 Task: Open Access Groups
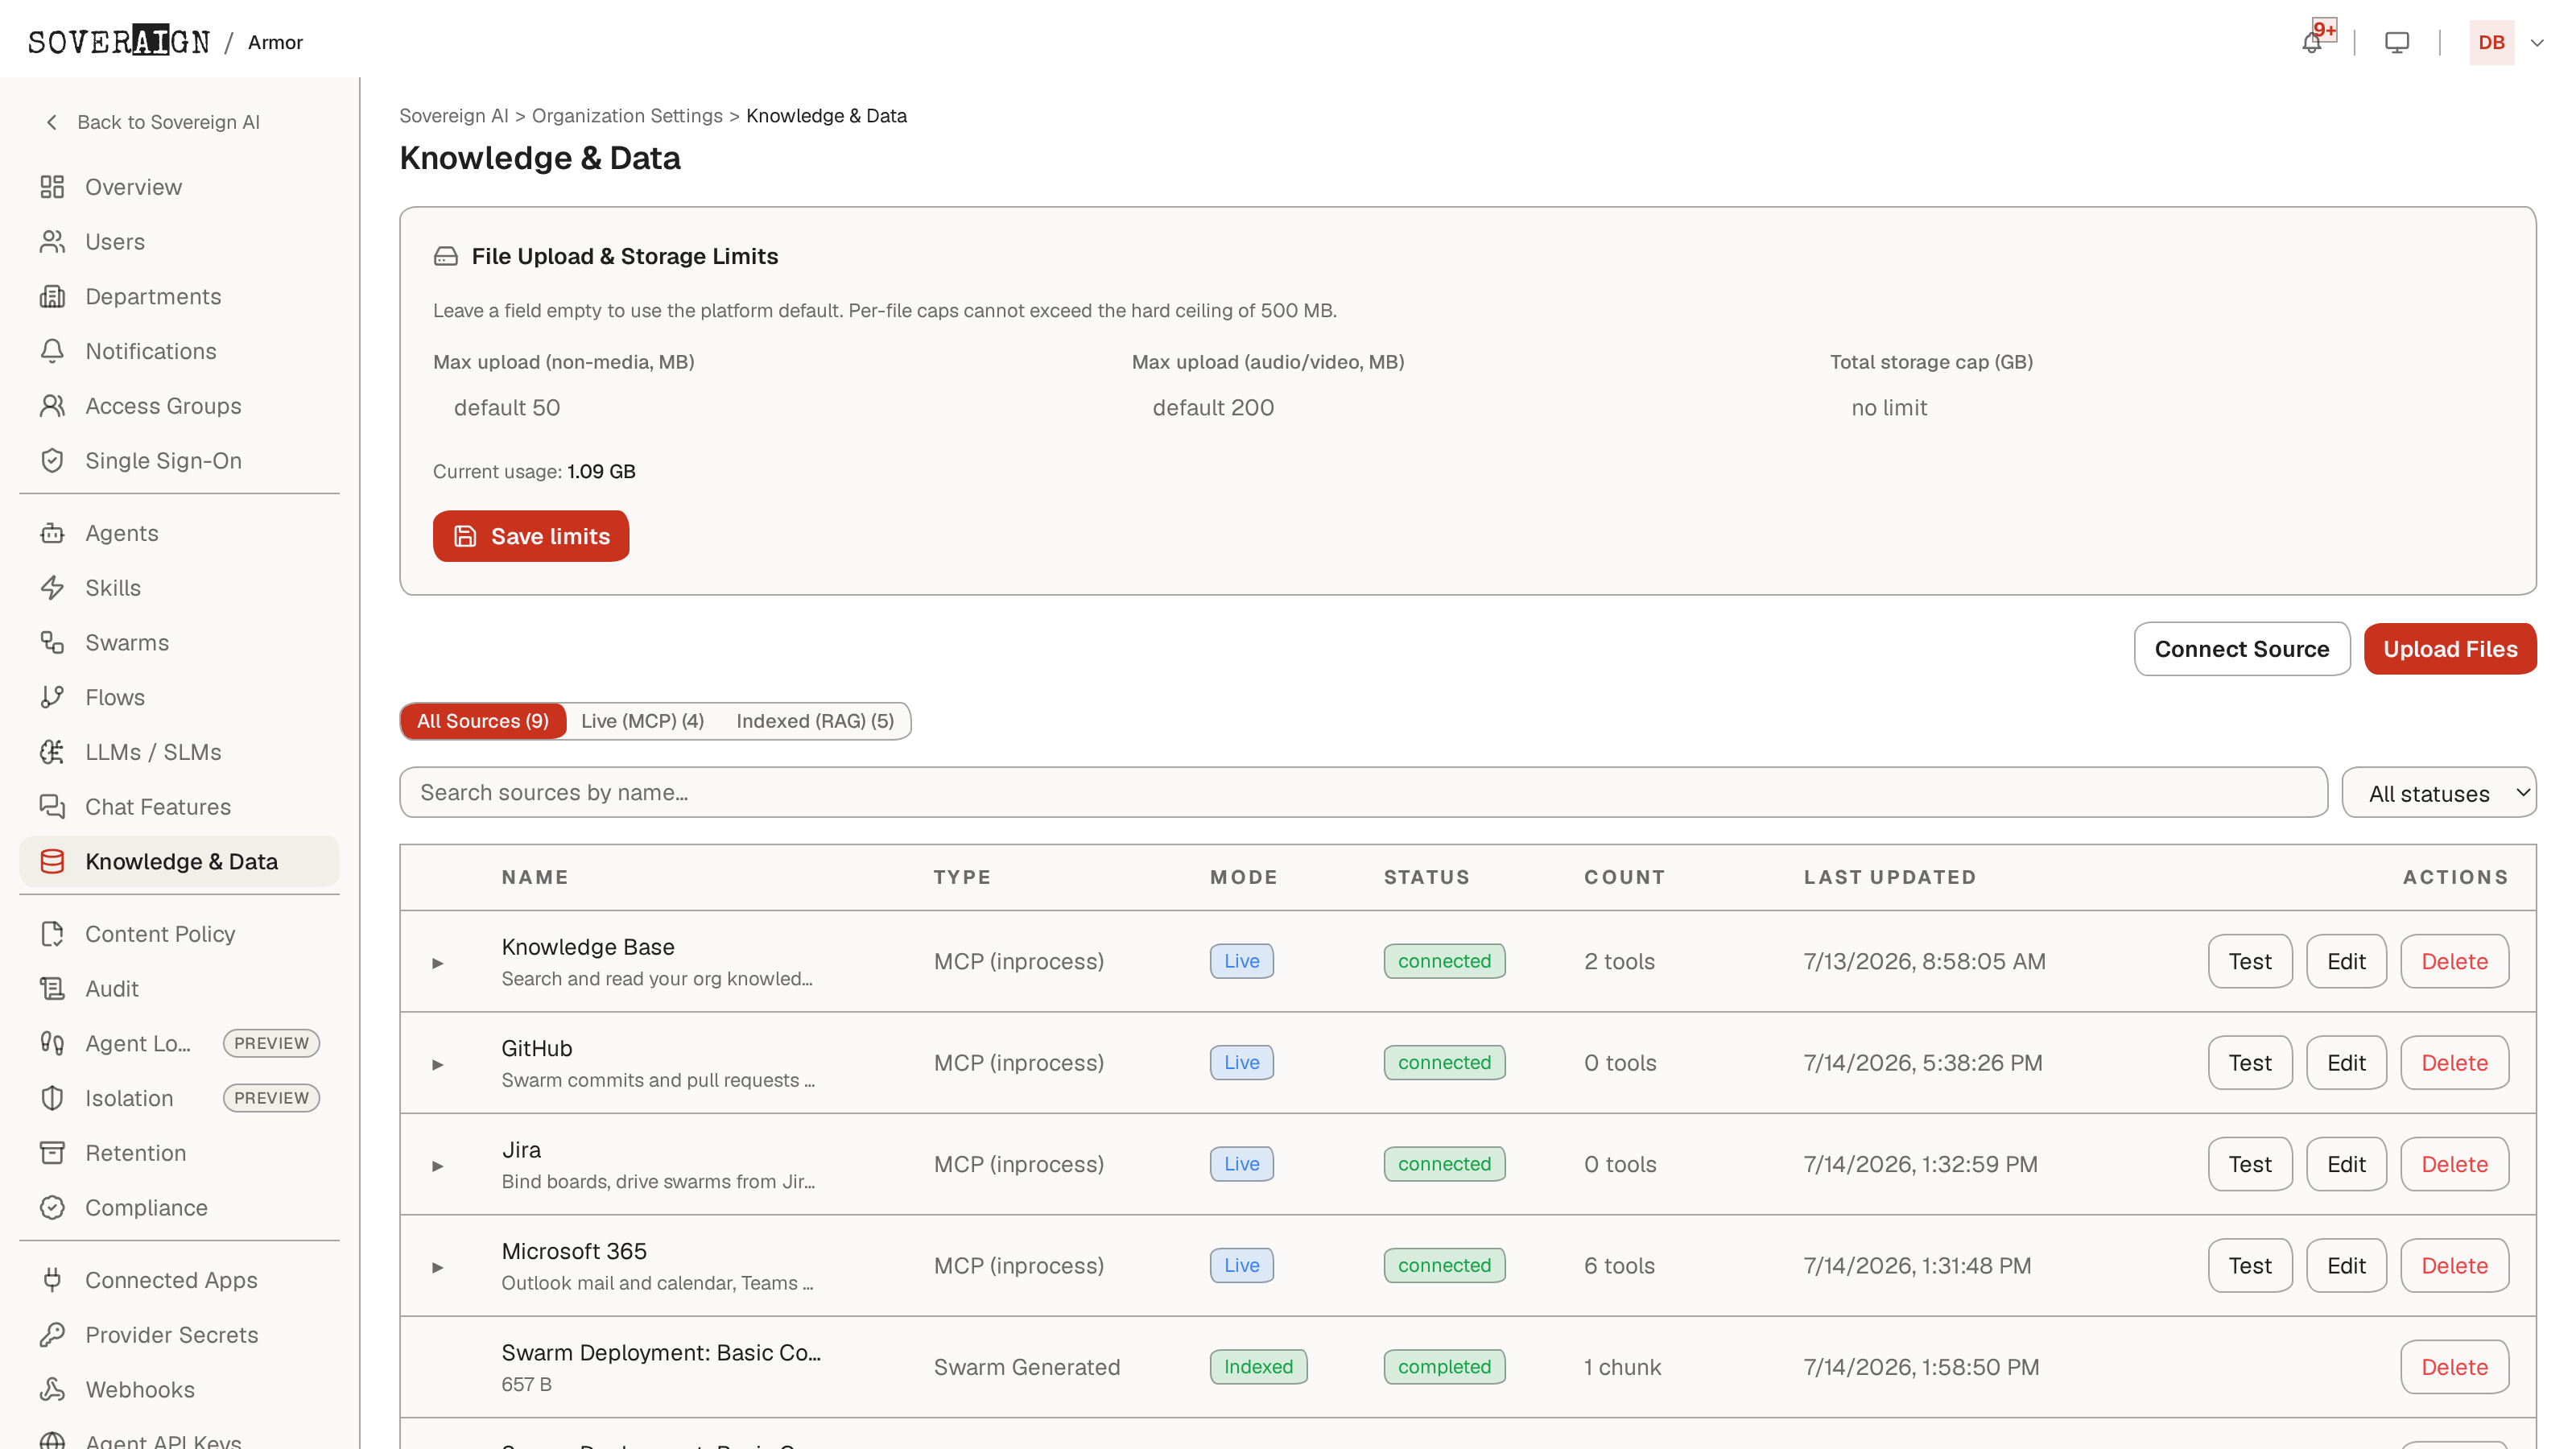pos(179,406)
